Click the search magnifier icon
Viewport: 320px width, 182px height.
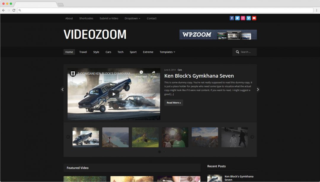click(x=237, y=52)
